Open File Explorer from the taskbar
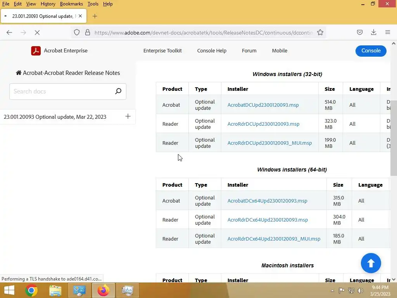The image size is (397, 298). (x=55, y=290)
